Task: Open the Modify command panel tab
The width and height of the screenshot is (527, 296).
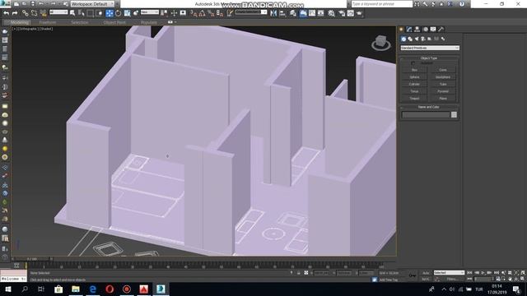Action: (409, 30)
